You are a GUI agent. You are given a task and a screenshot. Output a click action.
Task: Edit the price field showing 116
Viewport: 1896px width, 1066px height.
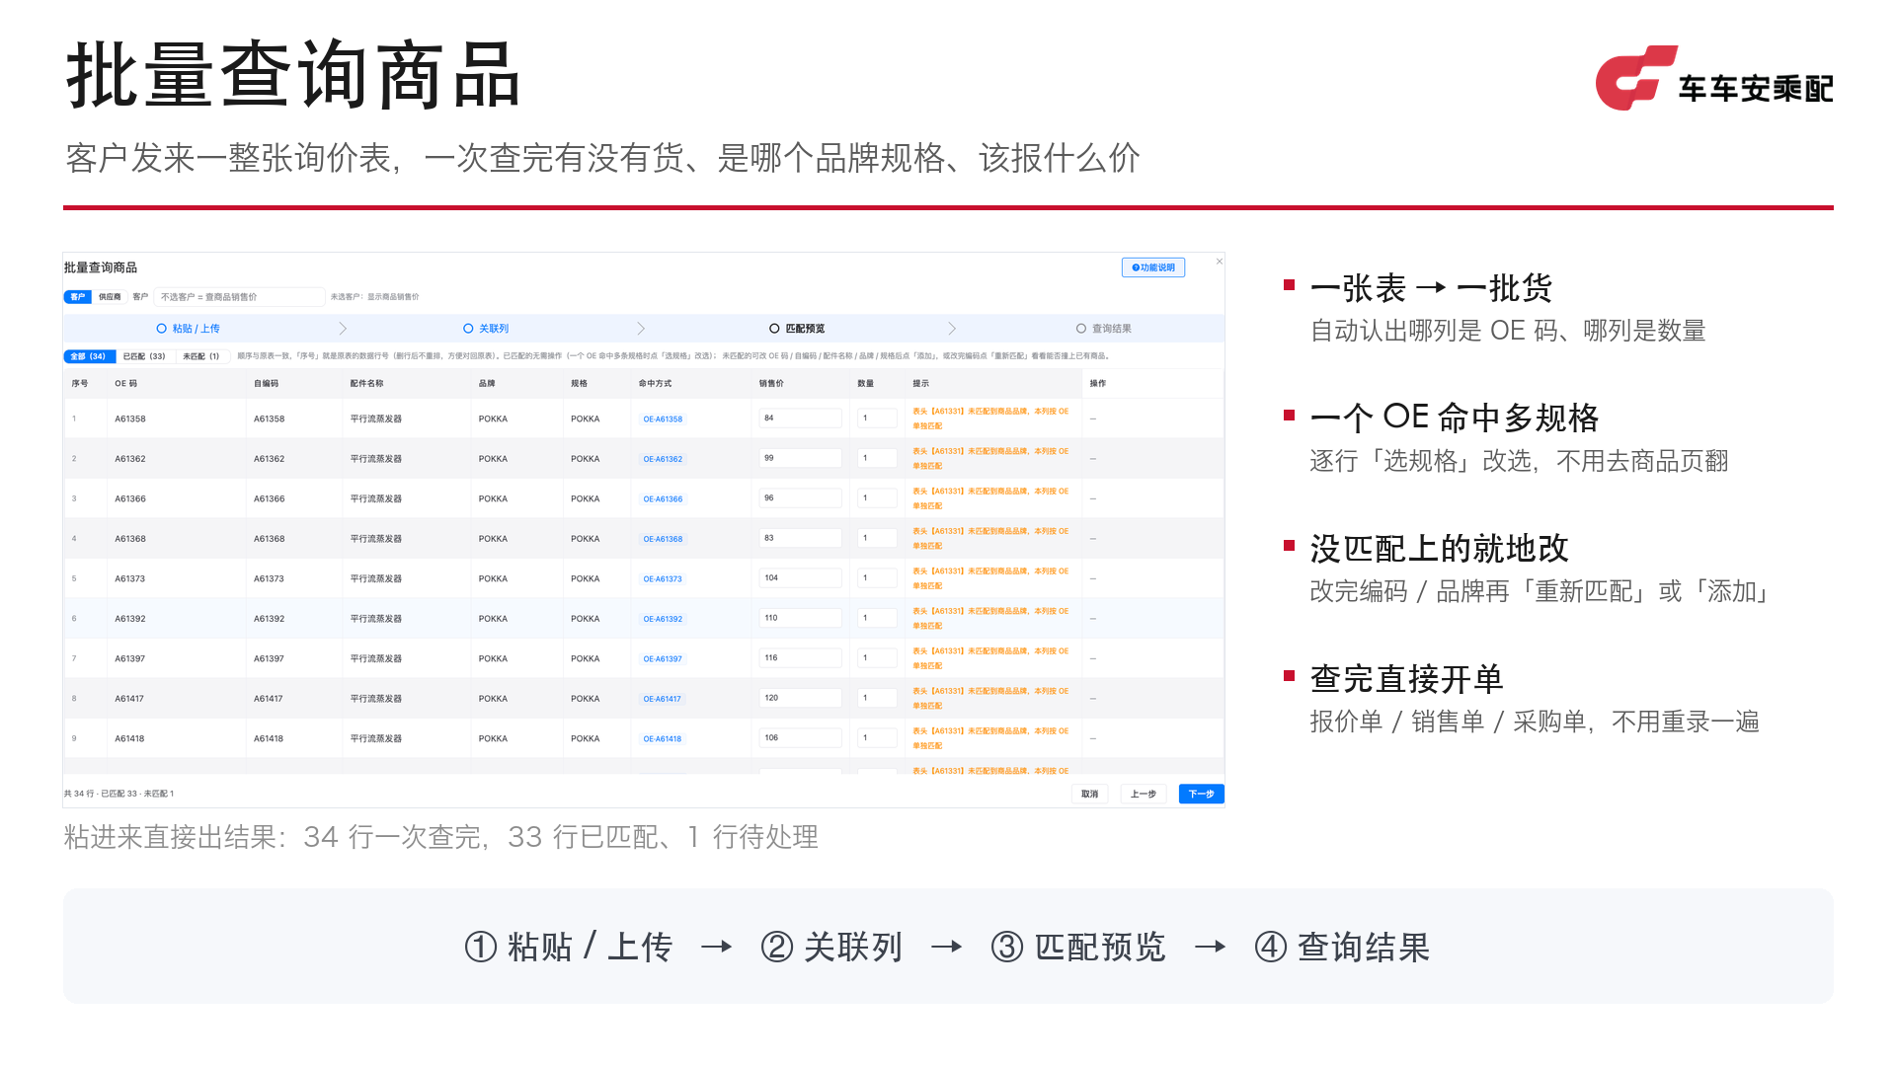pyautogui.click(x=800, y=658)
